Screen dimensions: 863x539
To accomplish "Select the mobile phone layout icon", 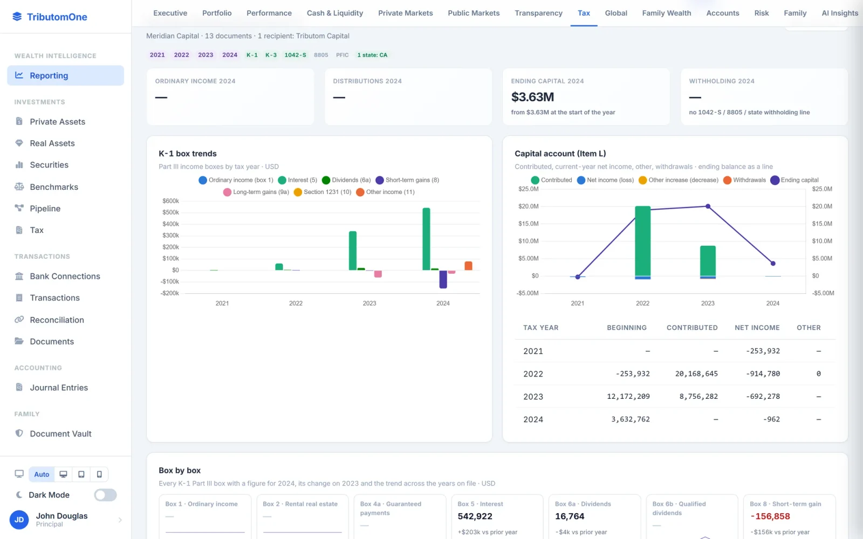I will click(x=99, y=474).
